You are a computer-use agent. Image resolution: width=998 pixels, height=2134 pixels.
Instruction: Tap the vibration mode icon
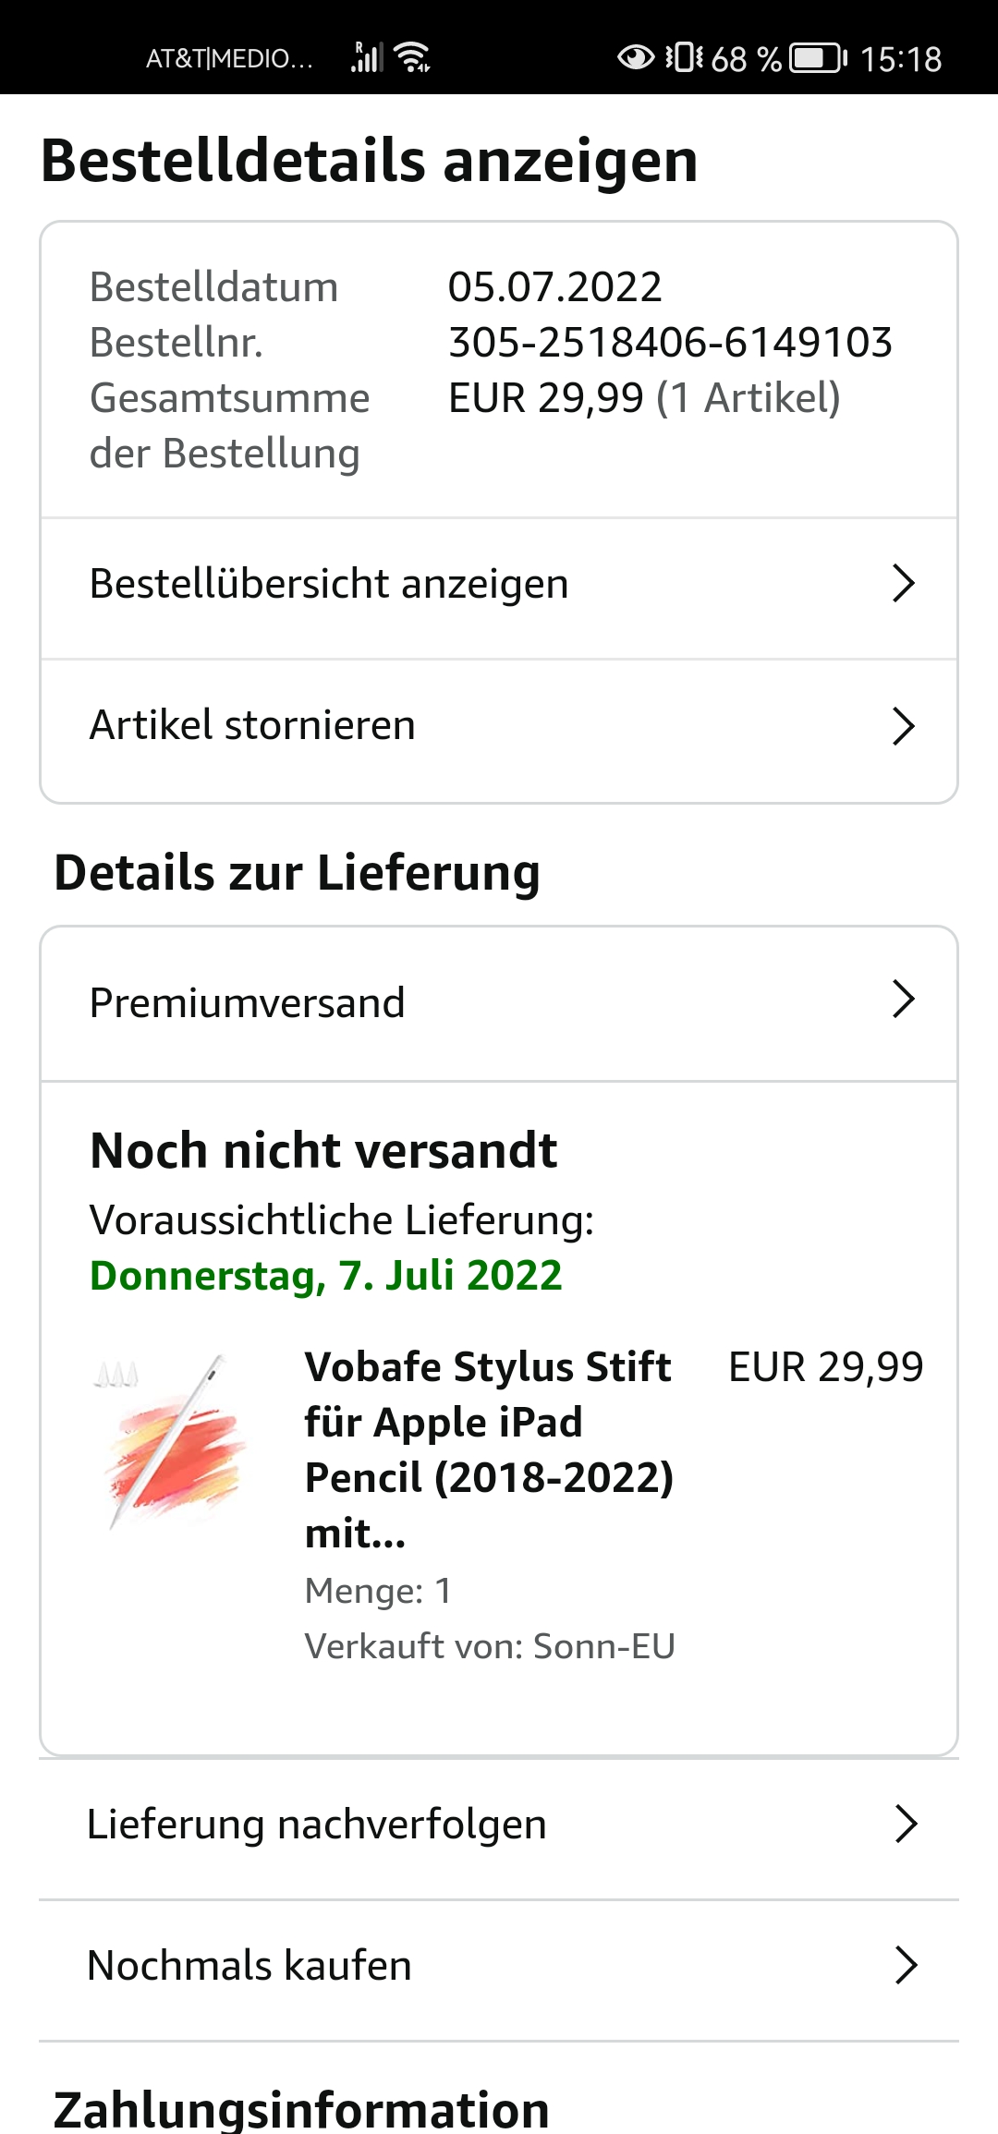(x=684, y=57)
